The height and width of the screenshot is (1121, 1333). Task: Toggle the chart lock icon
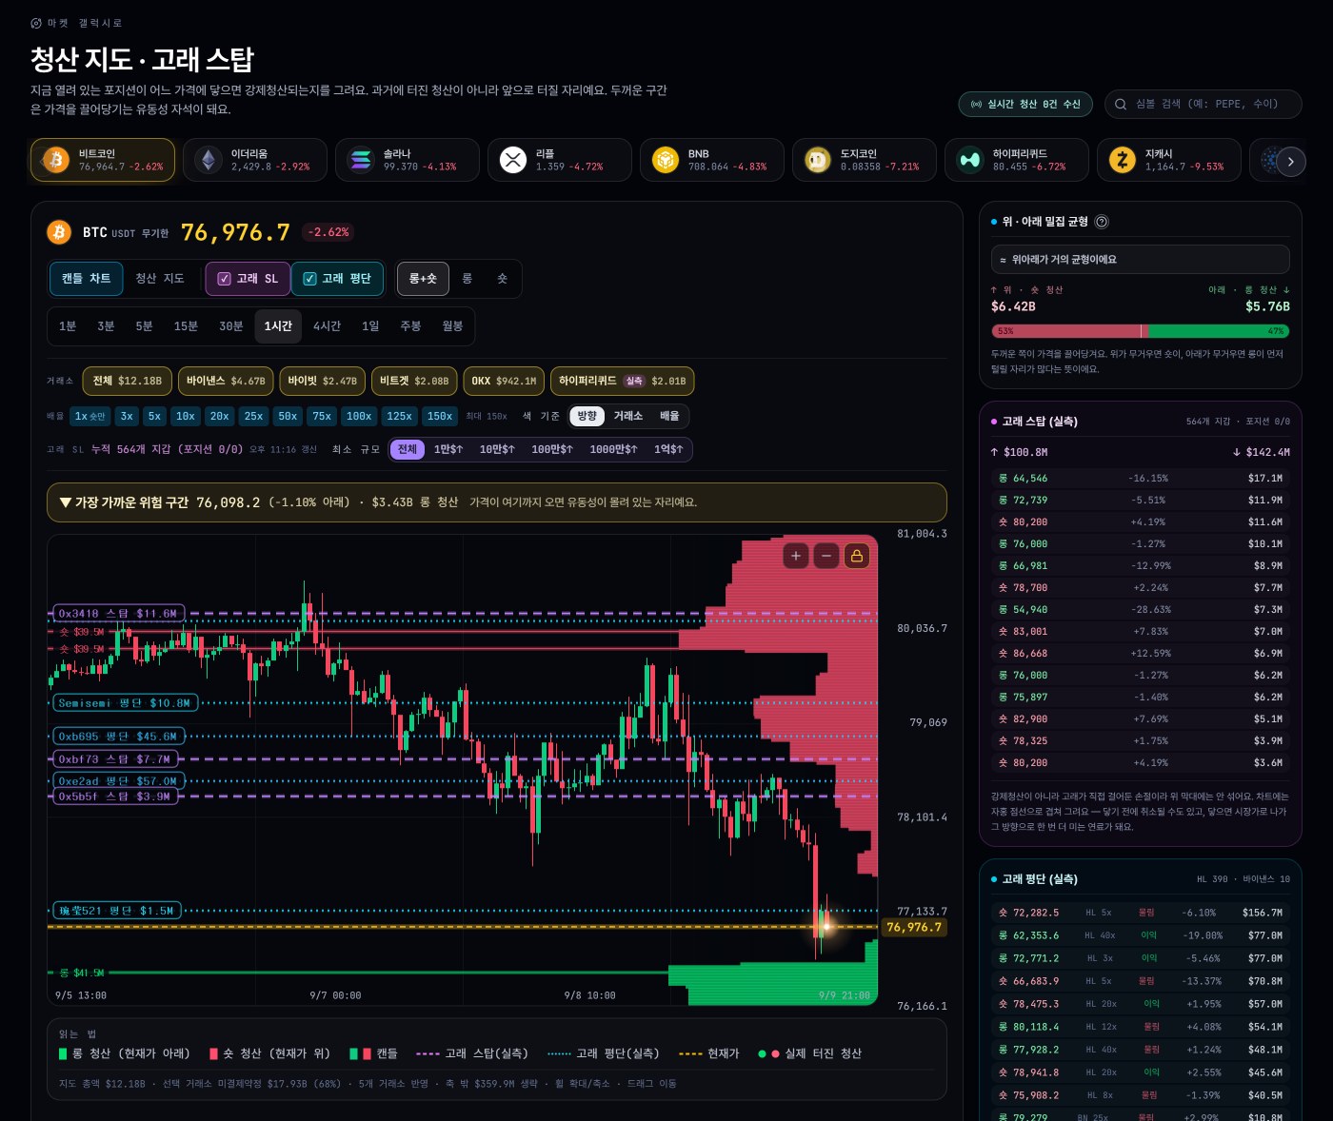click(857, 556)
